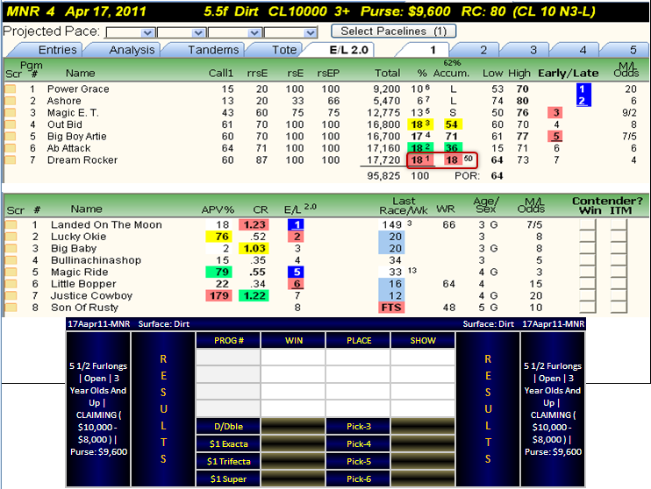Click the Early/Late column header

point(568,74)
